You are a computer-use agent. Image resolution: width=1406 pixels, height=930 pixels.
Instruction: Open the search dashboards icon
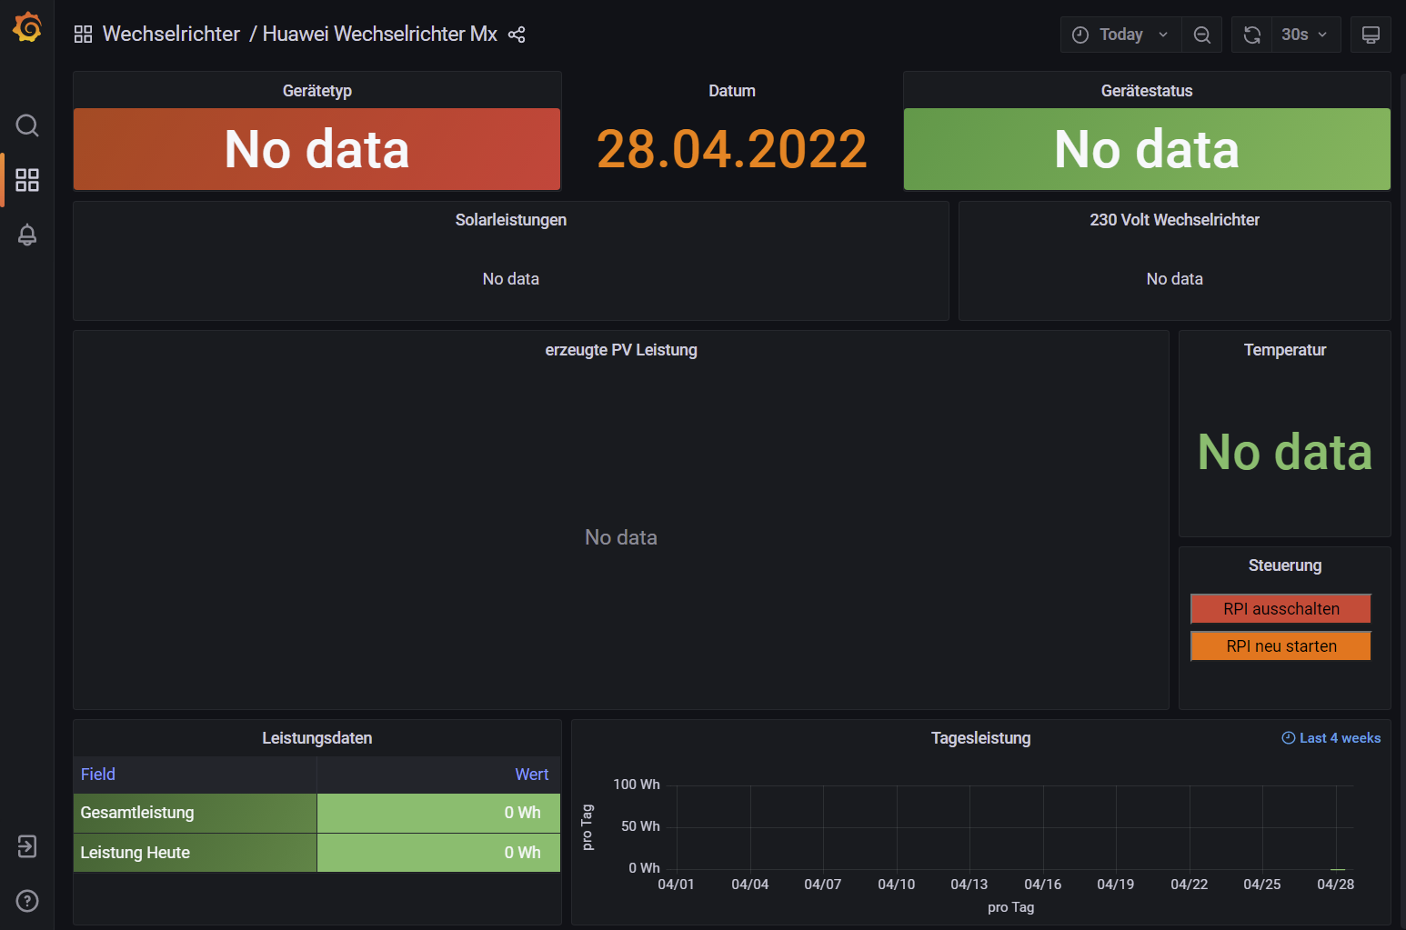(x=27, y=125)
